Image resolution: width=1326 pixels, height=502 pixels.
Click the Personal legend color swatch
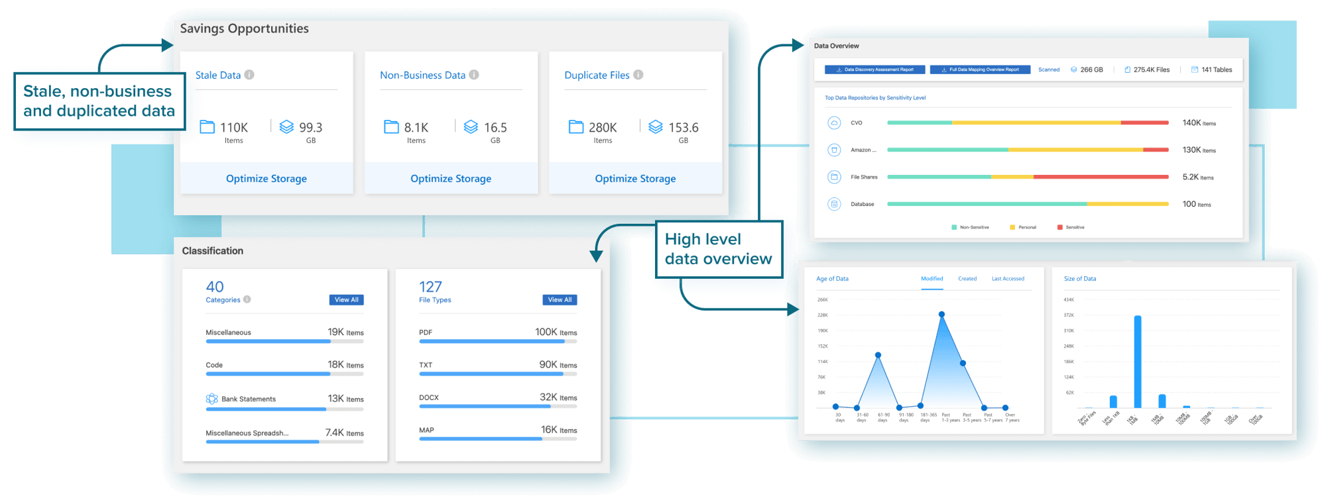tap(1012, 227)
